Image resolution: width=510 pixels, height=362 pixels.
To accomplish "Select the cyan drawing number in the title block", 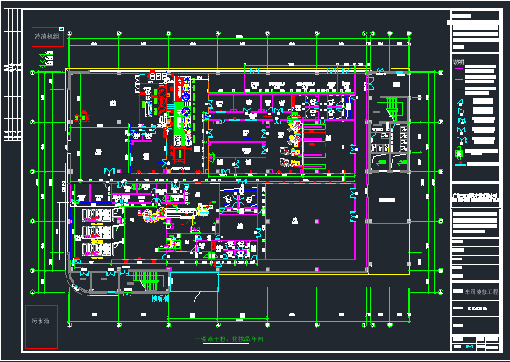I will pos(469,347).
